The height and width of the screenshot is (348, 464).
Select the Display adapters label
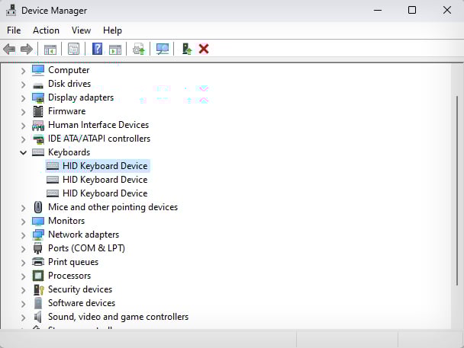pos(81,97)
